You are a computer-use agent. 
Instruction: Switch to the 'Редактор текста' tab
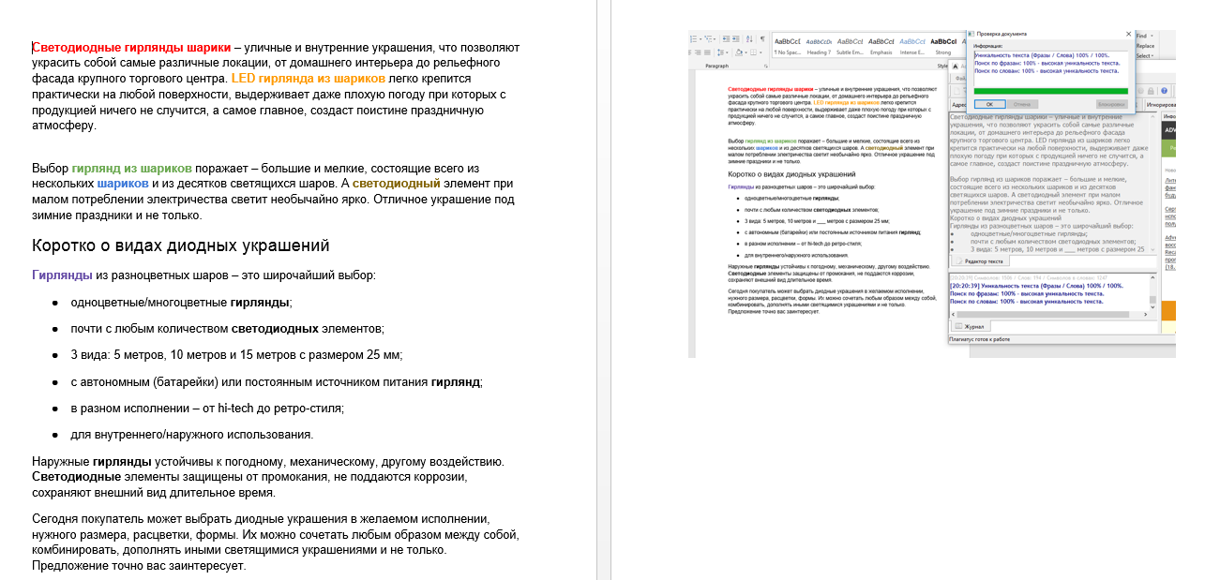pyautogui.click(x=981, y=261)
